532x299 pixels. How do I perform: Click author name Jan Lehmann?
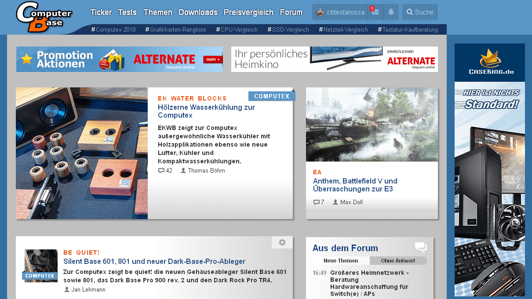(x=88, y=289)
